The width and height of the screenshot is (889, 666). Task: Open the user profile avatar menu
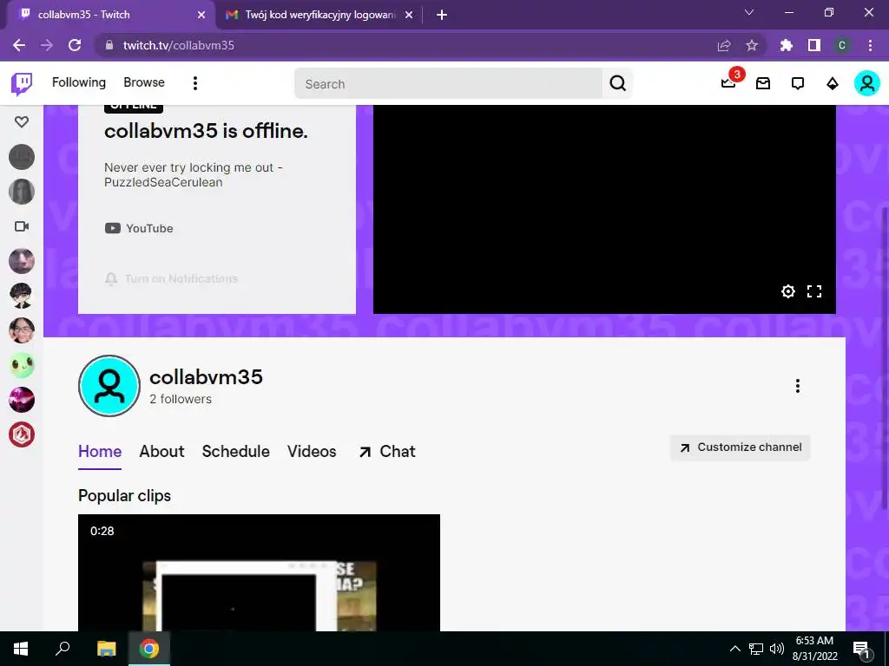(x=867, y=83)
